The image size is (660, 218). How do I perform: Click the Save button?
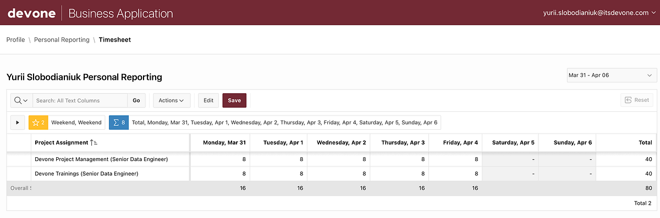234,100
